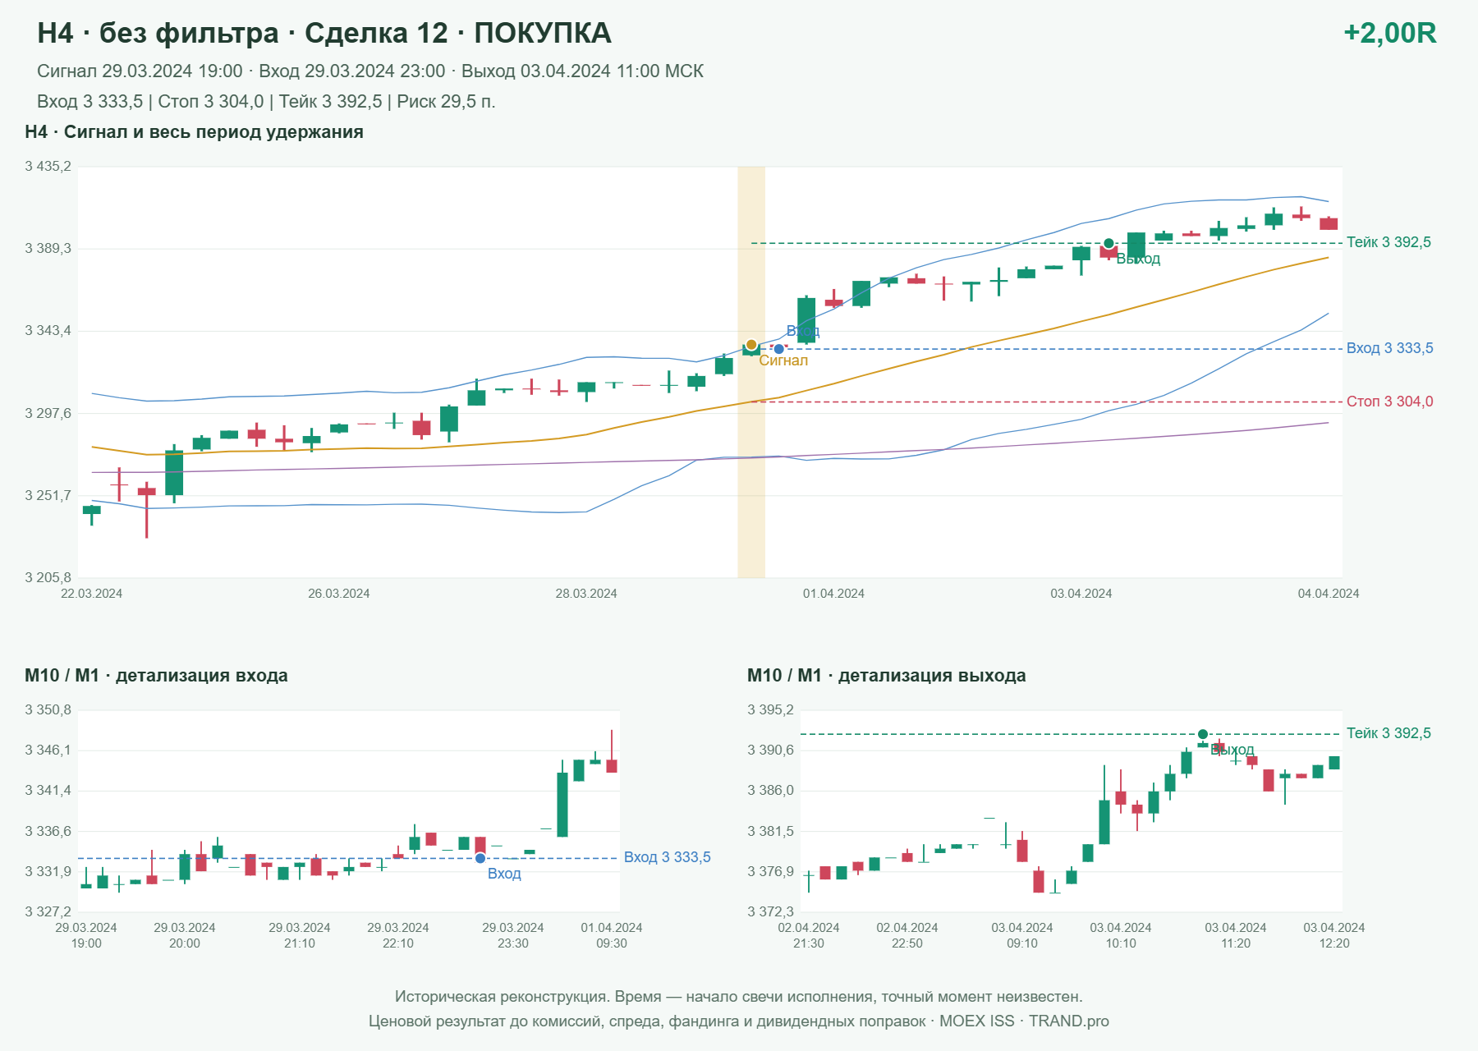
Task: Click the 3 343,4 price axis label
Action: 48,331
